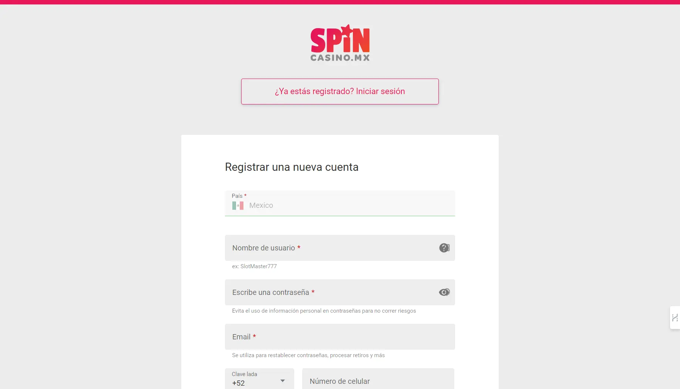
Task: Open the username help question mark
Action: (444, 248)
